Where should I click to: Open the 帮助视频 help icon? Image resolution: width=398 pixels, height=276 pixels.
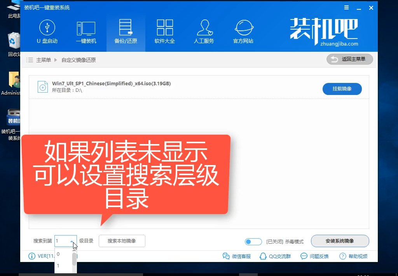342,256
